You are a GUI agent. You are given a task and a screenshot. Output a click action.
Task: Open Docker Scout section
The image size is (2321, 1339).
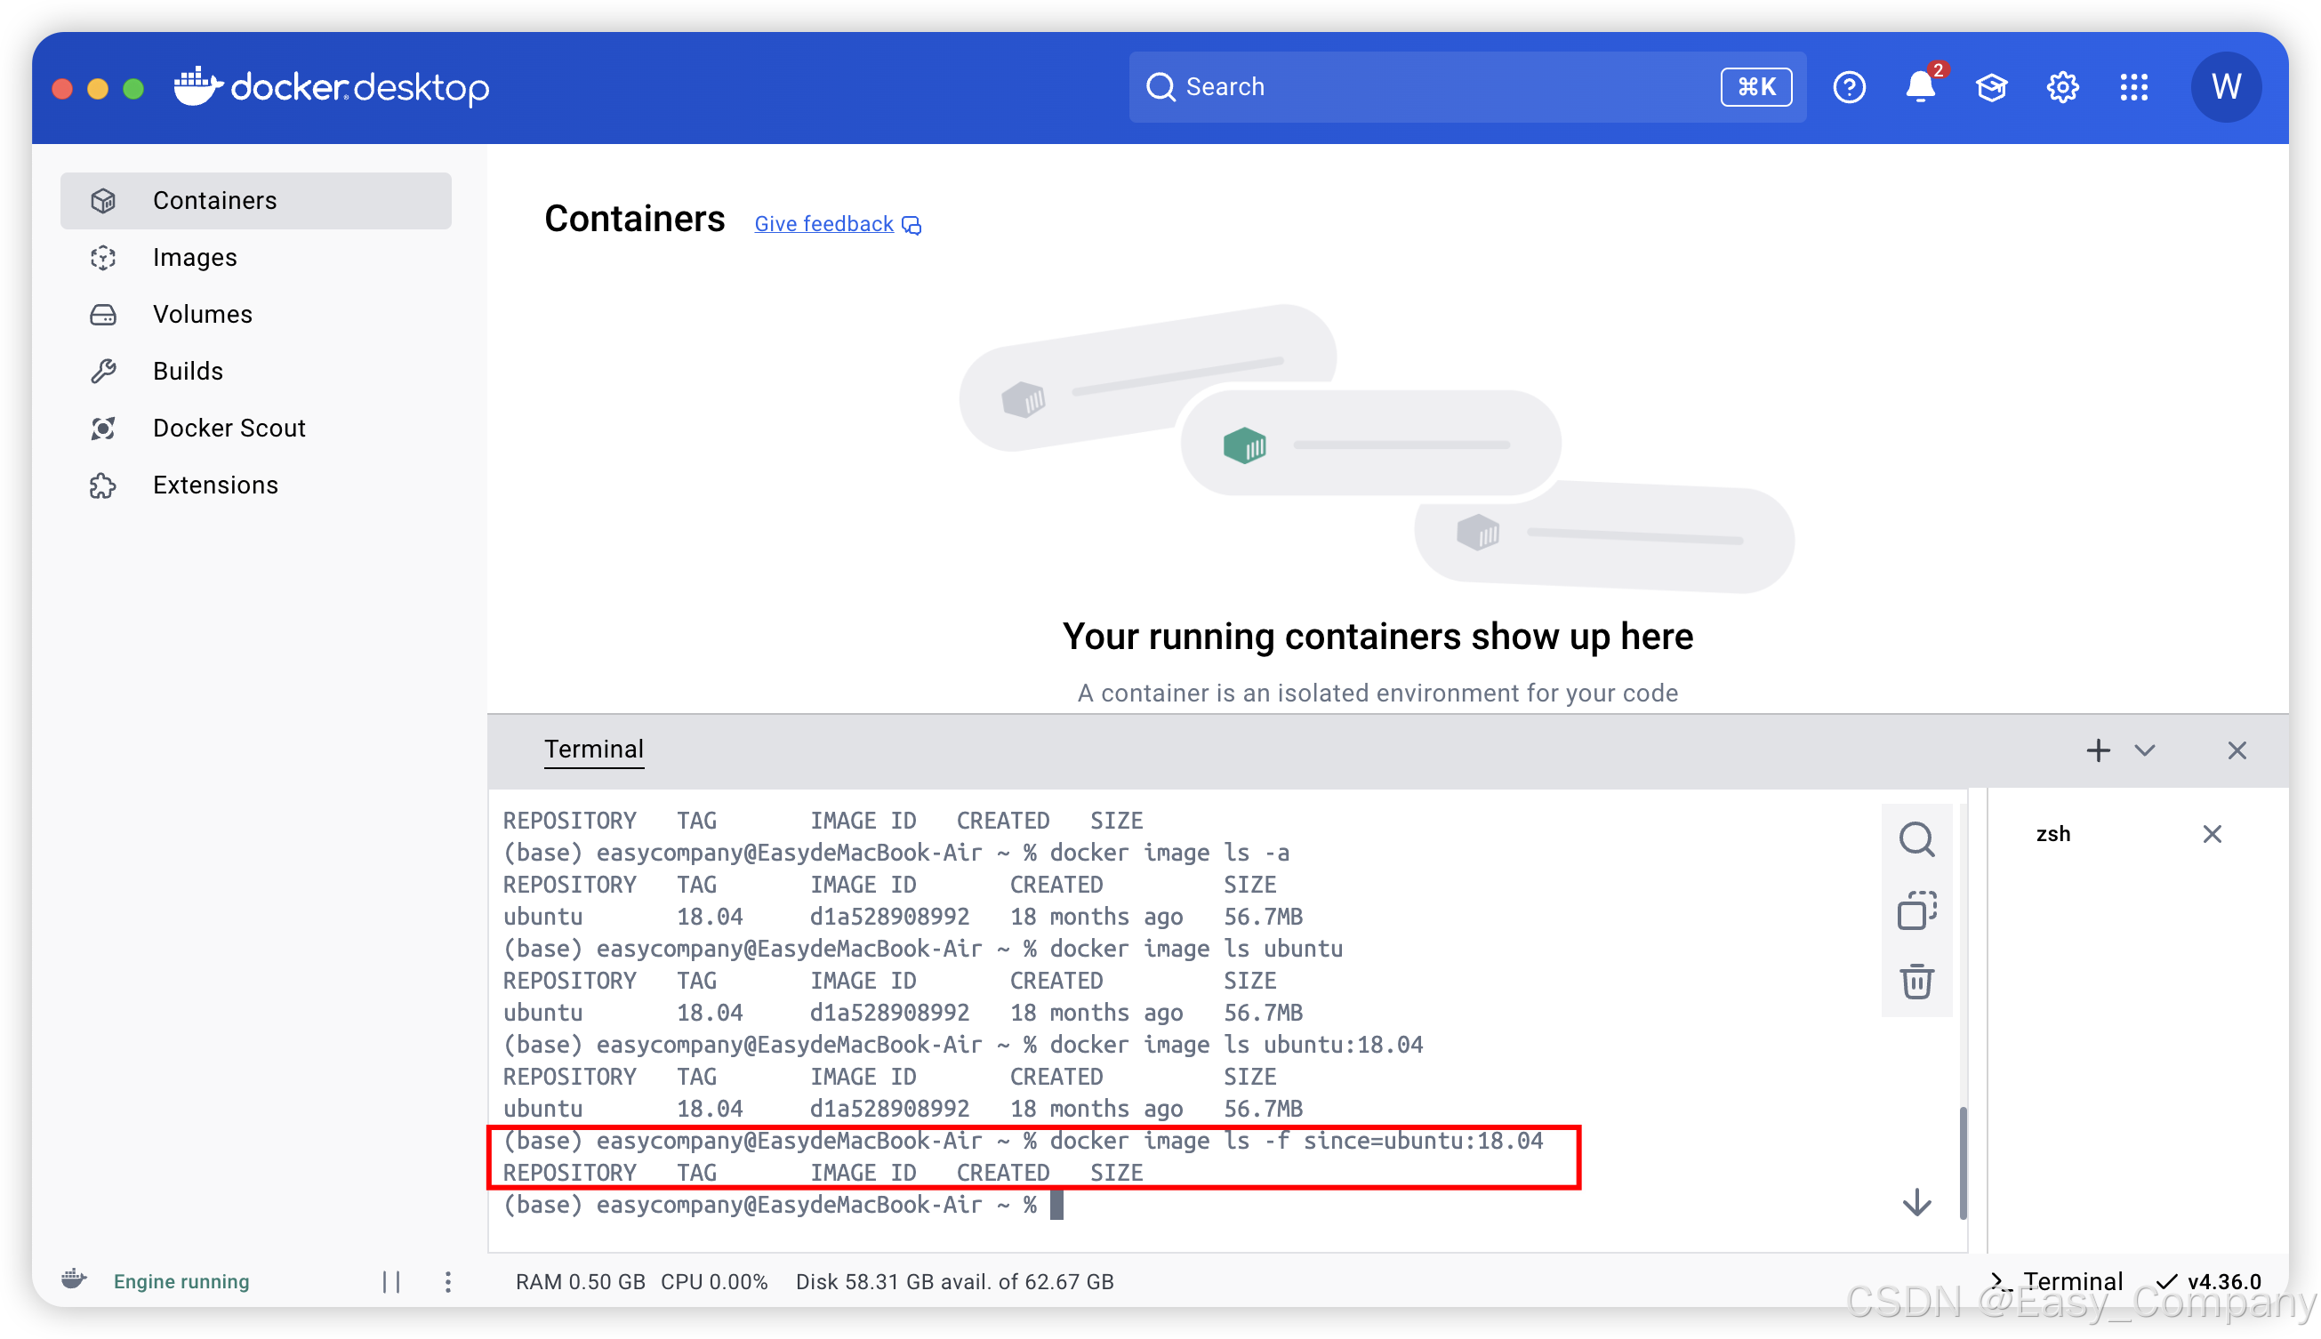(x=228, y=428)
